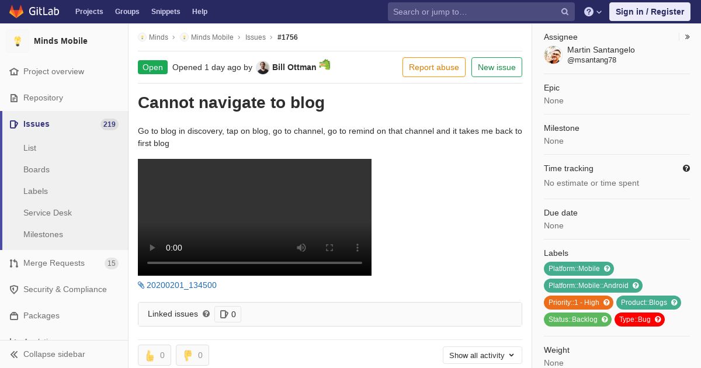
Task: Open Security & Compliance in the sidebar
Action: click(64, 289)
